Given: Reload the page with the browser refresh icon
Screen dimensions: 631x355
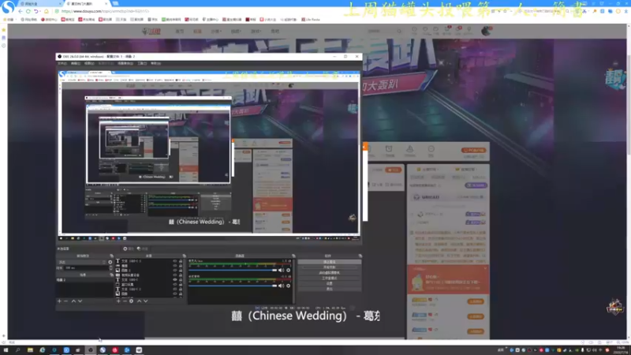Looking at the screenshot, I should click(x=28, y=11).
